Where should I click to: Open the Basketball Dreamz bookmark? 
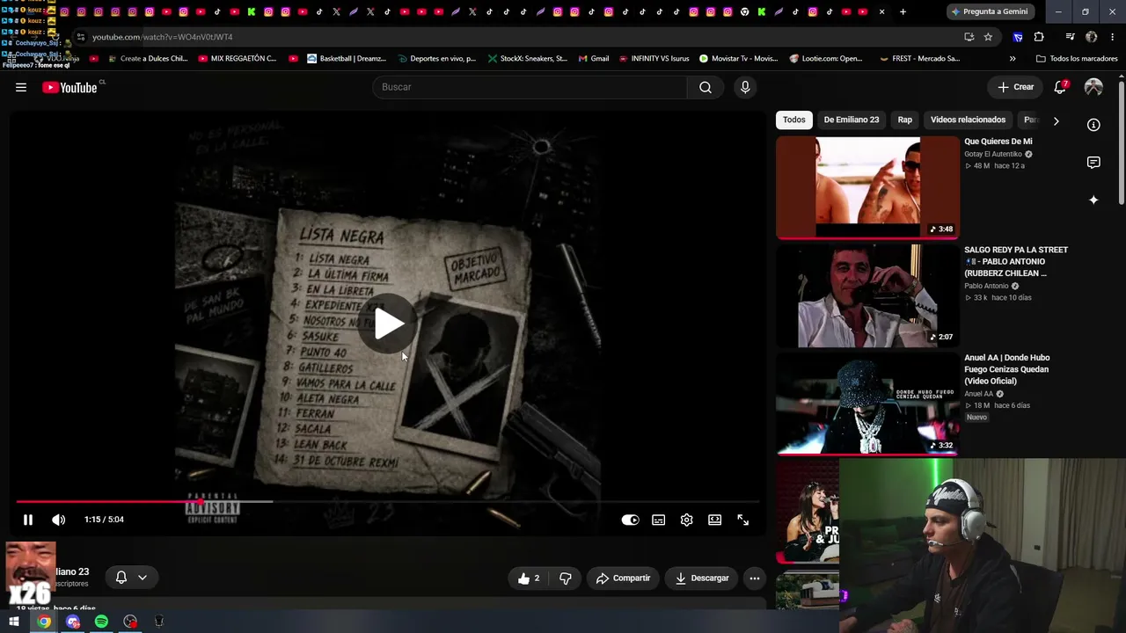[347, 59]
